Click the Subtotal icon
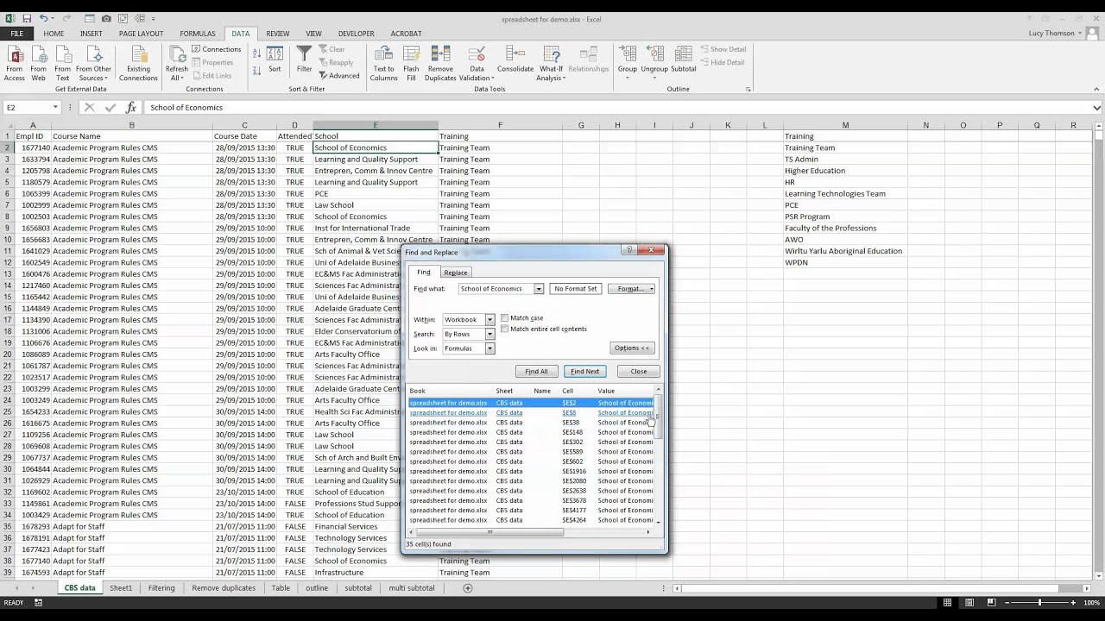The height and width of the screenshot is (621, 1105). point(684,60)
